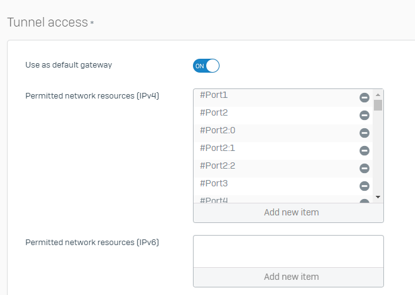Screen dimensions: 415x295
Task: Click the IPv4 list scrollbar thumb
Action: click(x=378, y=105)
